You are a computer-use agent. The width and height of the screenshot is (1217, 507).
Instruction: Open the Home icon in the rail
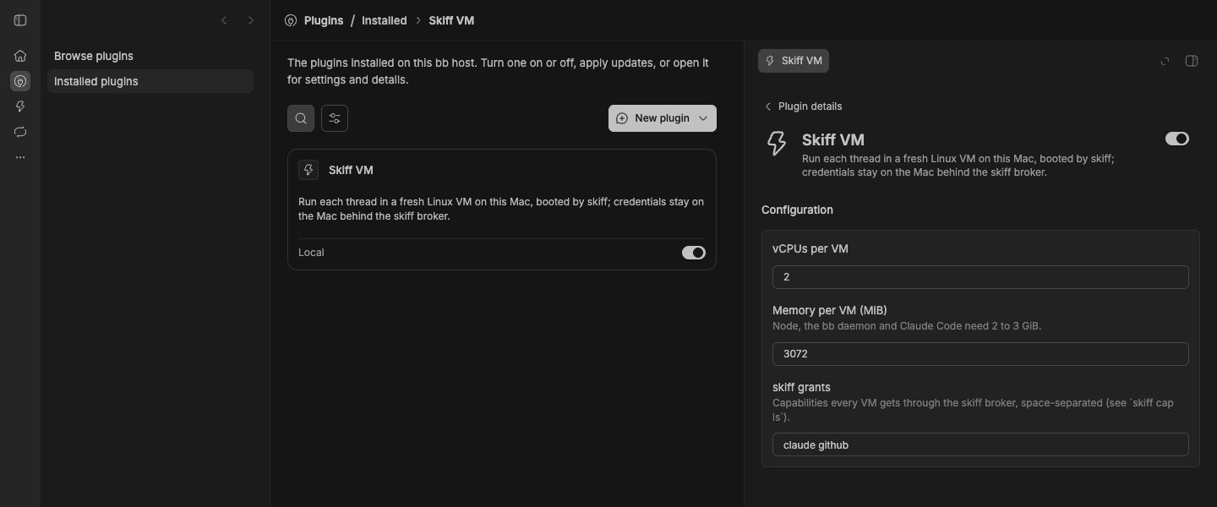click(20, 56)
